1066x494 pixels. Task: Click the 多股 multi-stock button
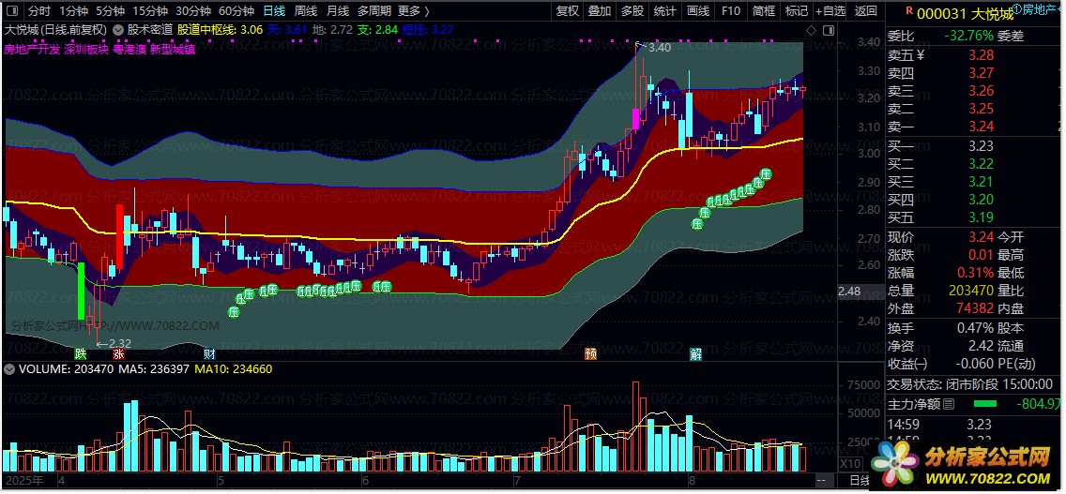point(632,11)
